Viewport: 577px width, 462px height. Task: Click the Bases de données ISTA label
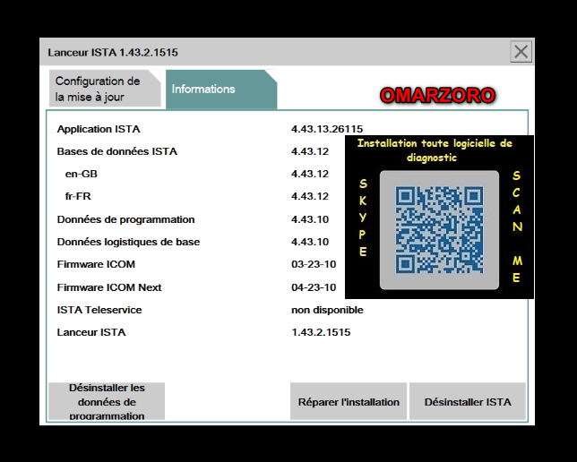(117, 151)
